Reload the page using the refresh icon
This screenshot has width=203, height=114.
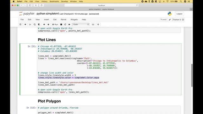(x=137, y=5)
